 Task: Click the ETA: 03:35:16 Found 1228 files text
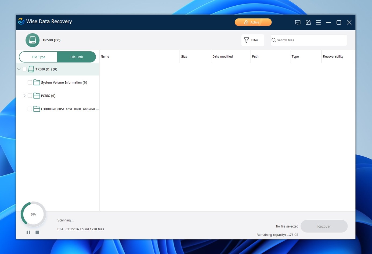click(81, 229)
